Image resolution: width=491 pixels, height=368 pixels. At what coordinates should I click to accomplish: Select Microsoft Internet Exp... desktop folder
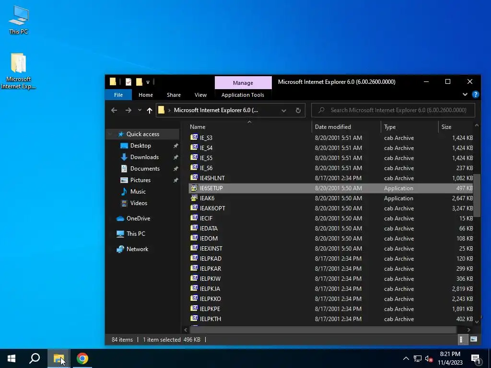(18, 71)
